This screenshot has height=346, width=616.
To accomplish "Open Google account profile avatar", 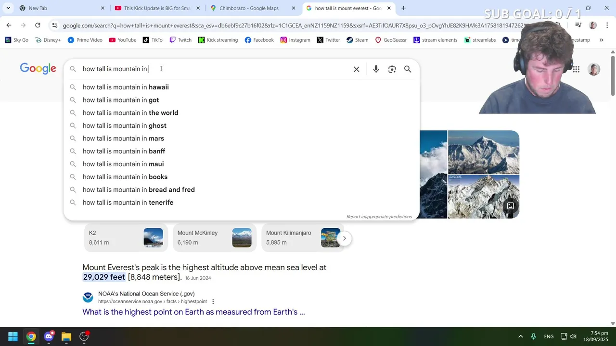I will click(594, 69).
